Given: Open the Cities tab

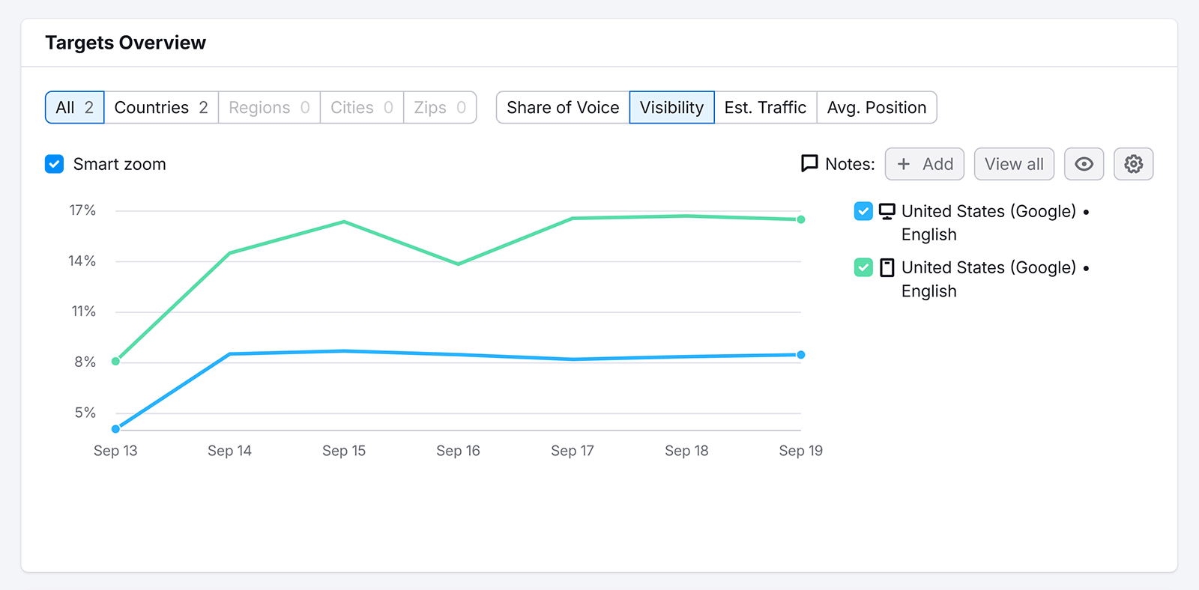Looking at the screenshot, I should point(361,107).
